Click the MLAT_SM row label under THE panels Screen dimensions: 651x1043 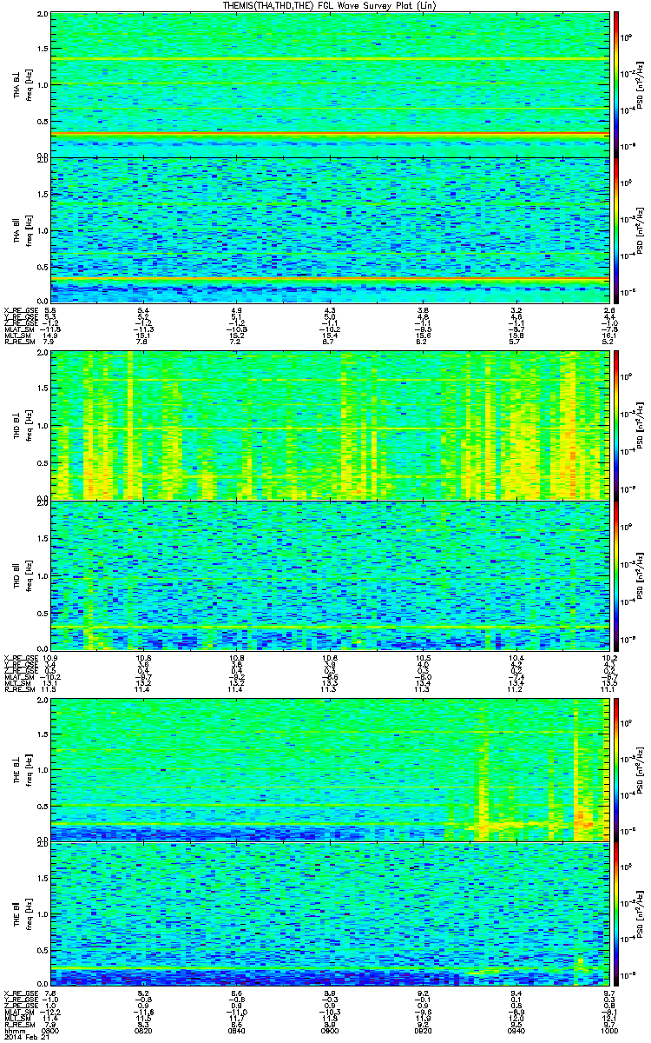(x=19, y=1012)
